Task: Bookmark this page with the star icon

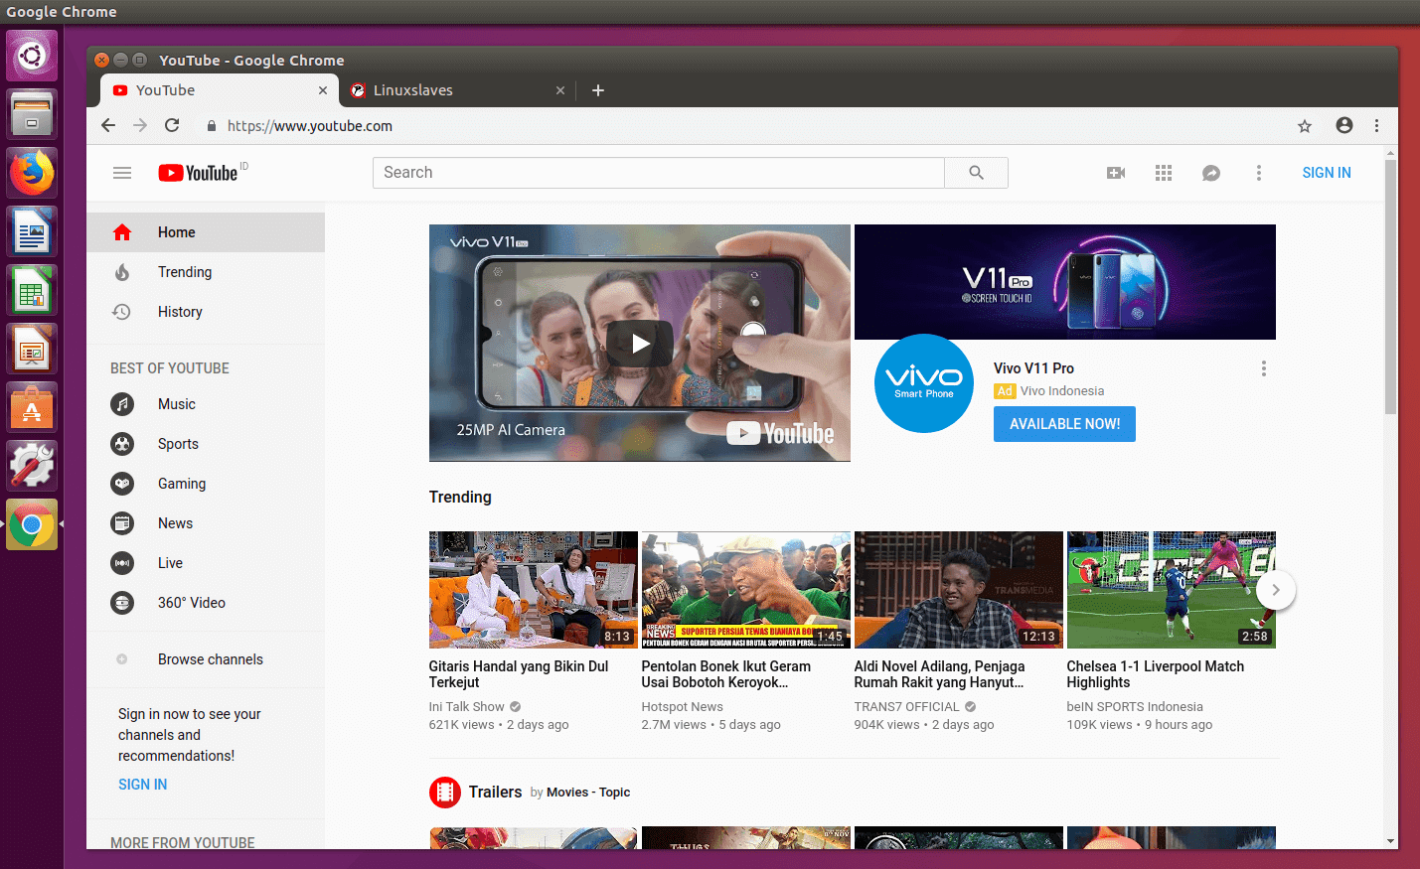Action: pyautogui.click(x=1305, y=126)
